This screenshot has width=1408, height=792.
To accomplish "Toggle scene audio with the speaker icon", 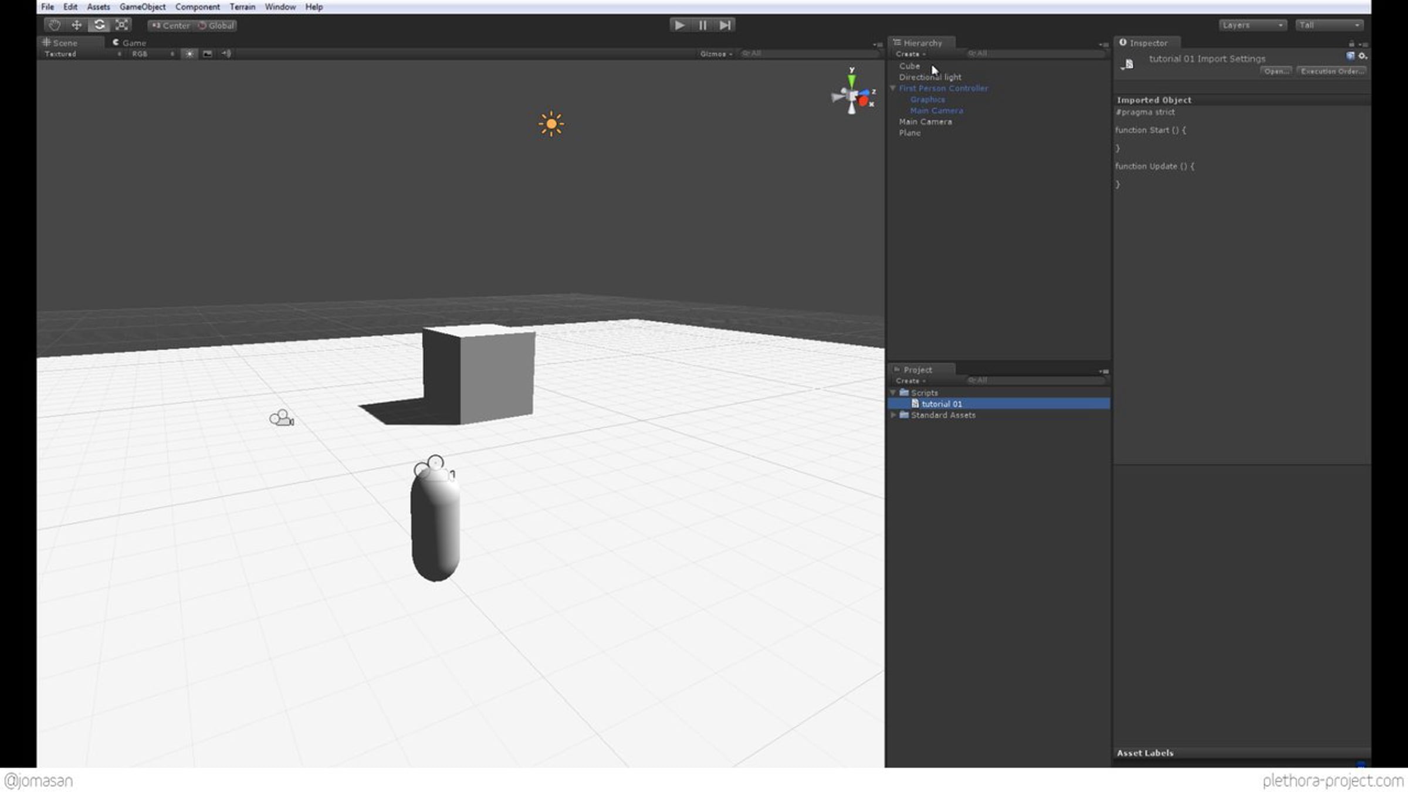I will (226, 53).
